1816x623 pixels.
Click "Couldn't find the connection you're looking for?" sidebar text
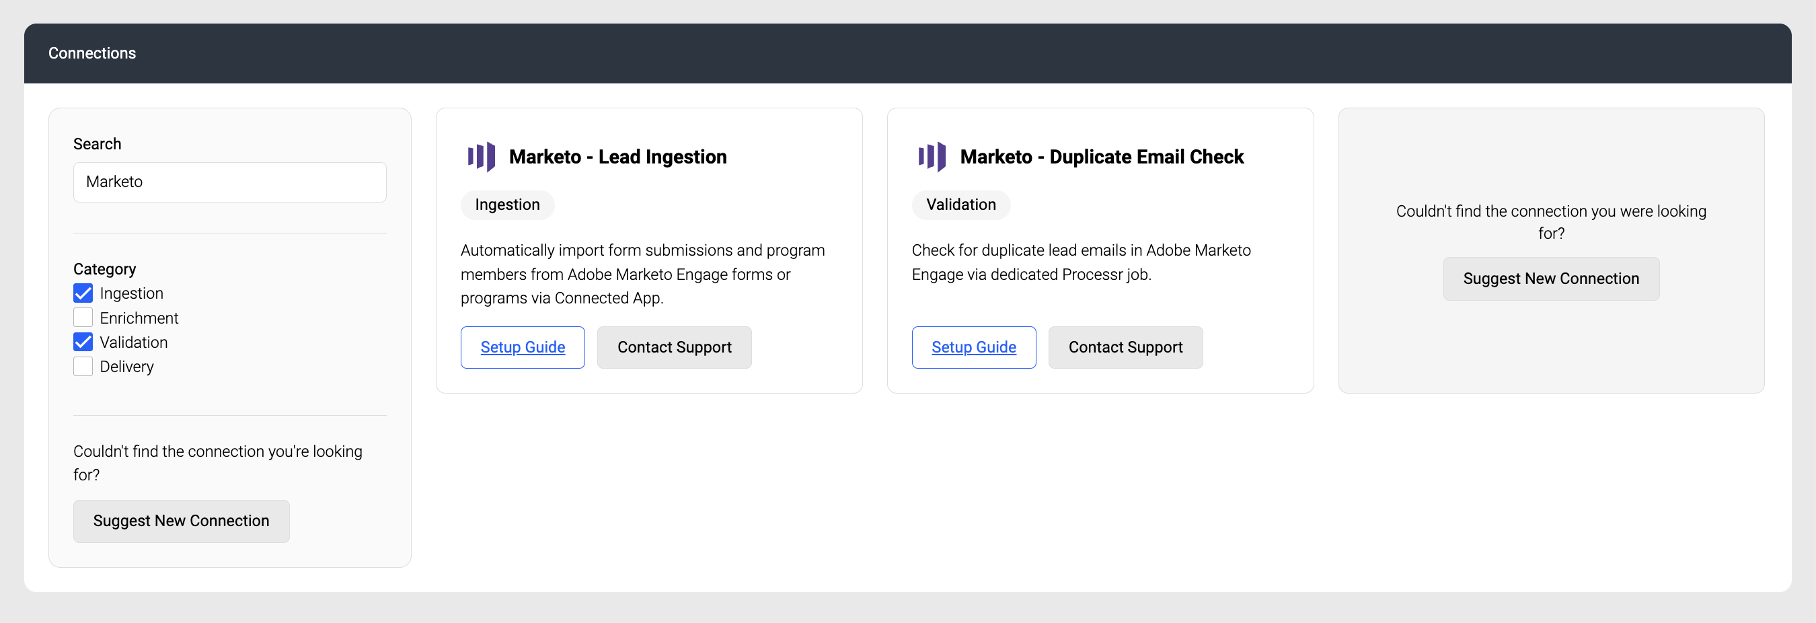(218, 463)
